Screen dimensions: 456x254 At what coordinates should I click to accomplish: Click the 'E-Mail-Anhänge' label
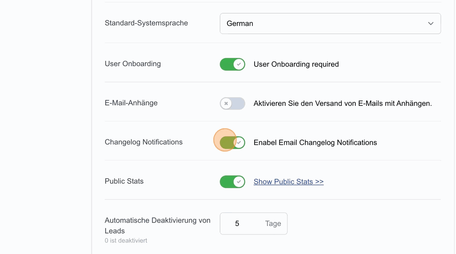(x=131, y=103)
